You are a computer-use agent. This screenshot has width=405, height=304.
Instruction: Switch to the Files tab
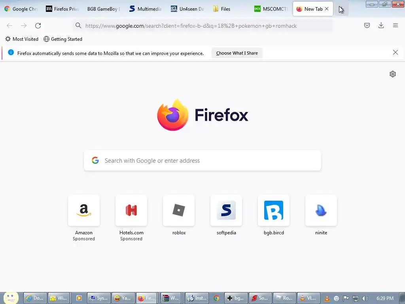tap(229, 9)
